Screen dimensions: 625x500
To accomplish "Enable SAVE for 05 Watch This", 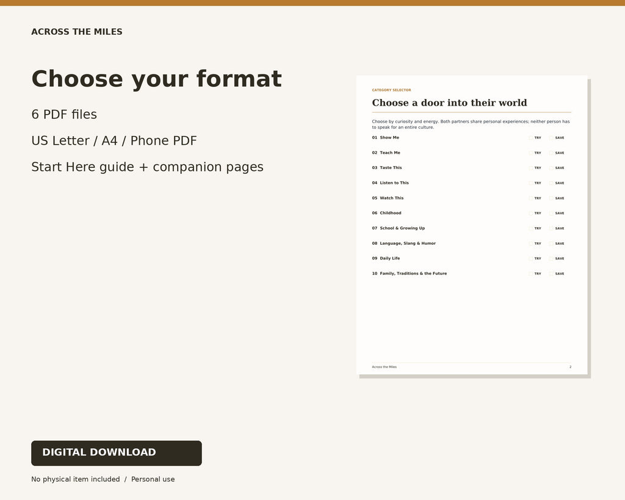I will point(552,198).
